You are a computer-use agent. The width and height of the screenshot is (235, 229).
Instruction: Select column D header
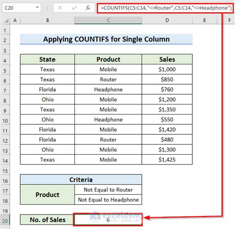[x=167, y=20]
